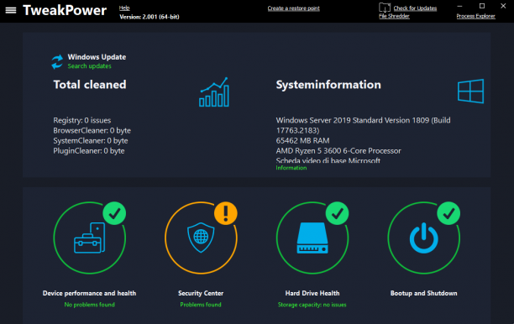Click the 65462 MB RAM text

pyautogui.click(x=302, y=140)
